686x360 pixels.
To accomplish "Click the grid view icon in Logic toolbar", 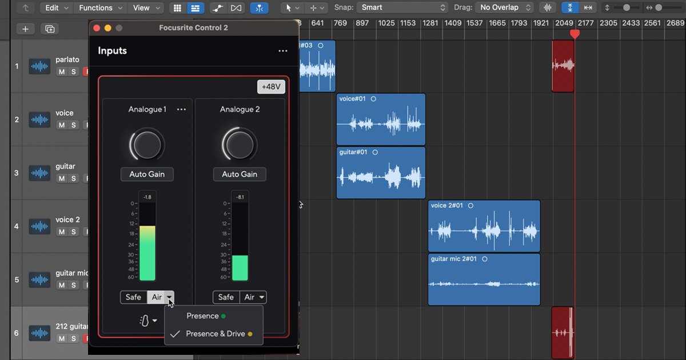I will click(x=177, y=8).
